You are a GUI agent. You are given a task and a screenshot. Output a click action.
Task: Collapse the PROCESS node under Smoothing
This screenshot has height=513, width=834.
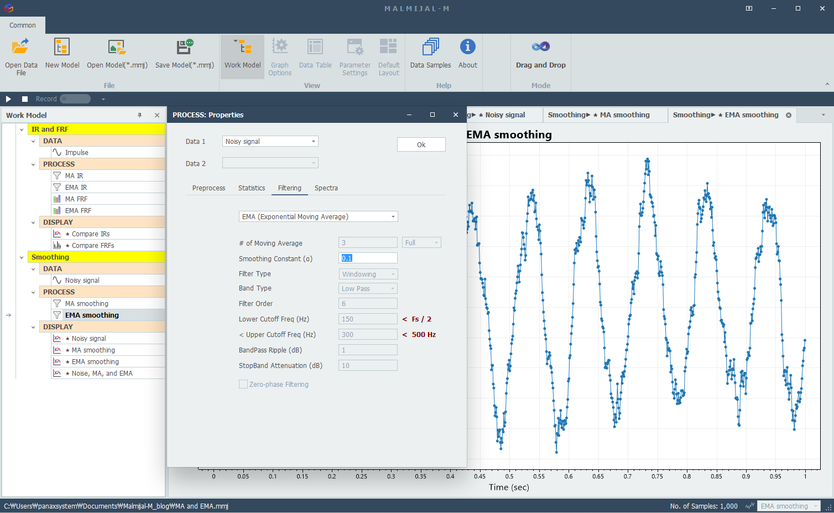(x=33, y=292)
